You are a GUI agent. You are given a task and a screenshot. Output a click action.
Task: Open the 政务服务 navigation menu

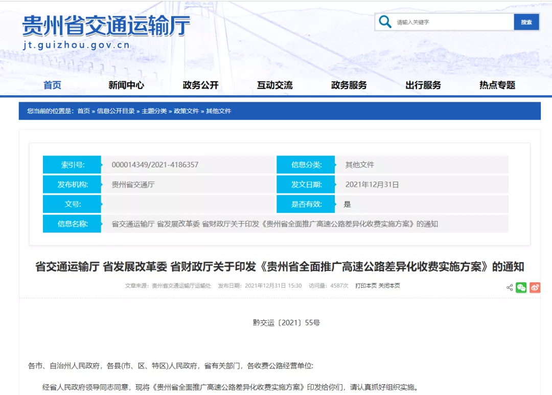coord(349,85)
